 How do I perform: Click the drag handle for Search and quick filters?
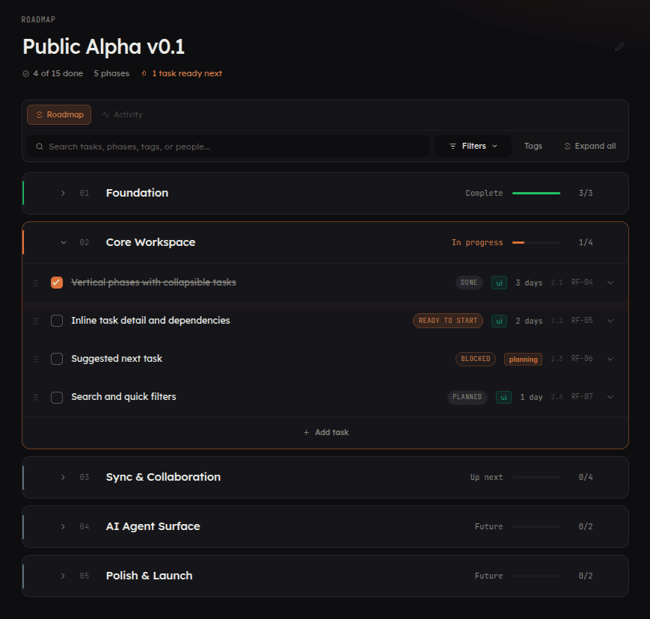[x=36, y=397]
